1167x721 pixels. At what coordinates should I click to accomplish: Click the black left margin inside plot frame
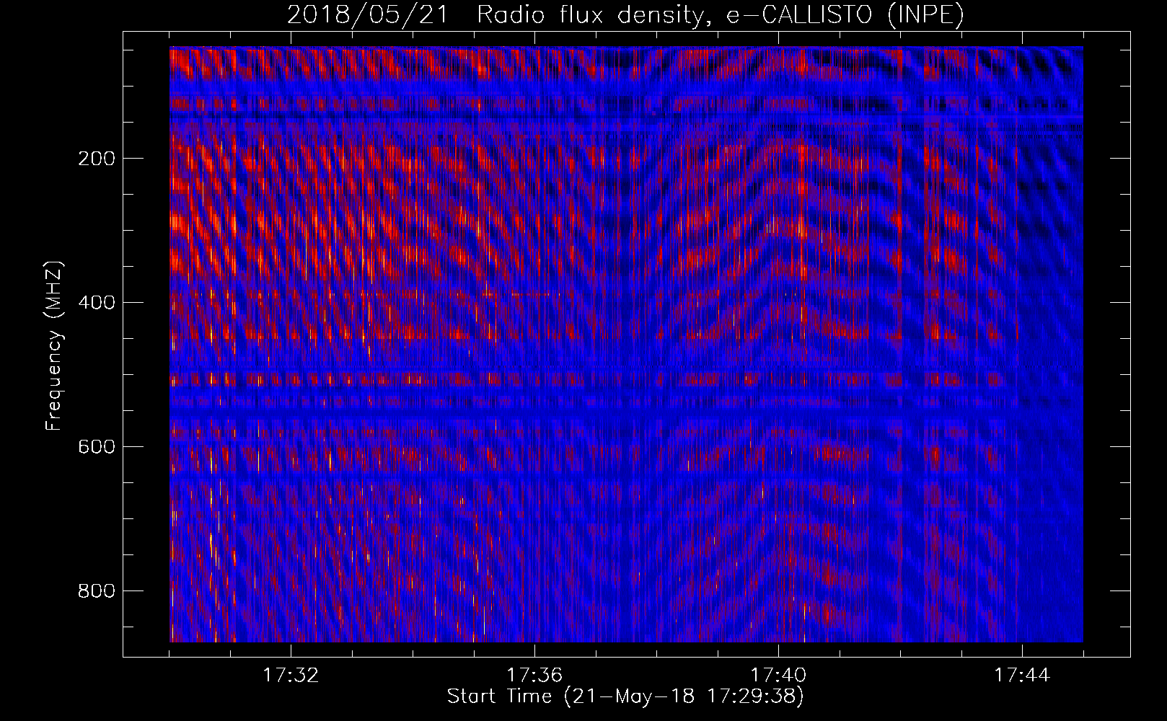[x=146, y=345]
